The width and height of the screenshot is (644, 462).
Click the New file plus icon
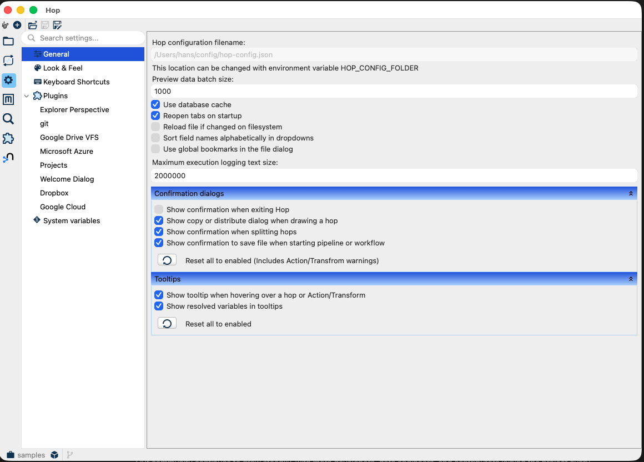(17, 25)
